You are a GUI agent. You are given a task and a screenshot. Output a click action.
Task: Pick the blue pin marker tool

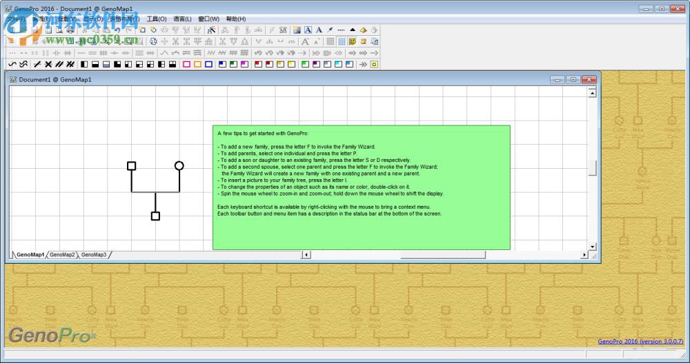330,30
